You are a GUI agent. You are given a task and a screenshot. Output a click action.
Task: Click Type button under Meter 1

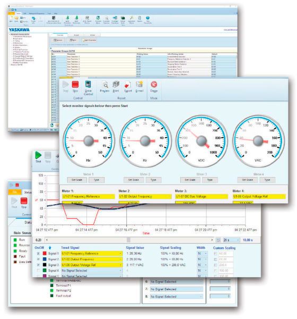point(97,180)
